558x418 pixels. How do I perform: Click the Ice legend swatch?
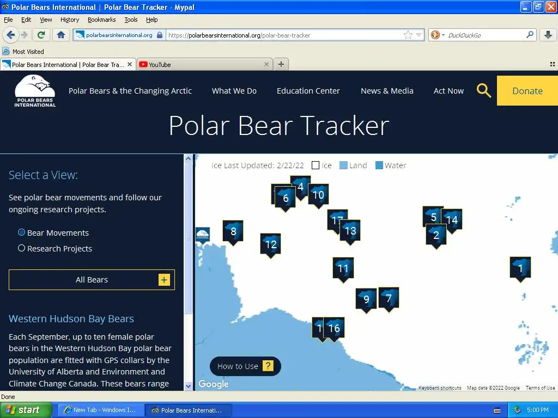(x=316, y=165)
